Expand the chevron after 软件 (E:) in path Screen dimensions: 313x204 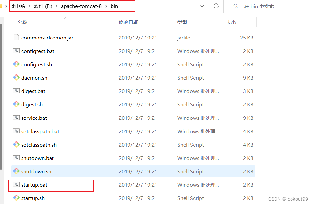pos(56,6)
